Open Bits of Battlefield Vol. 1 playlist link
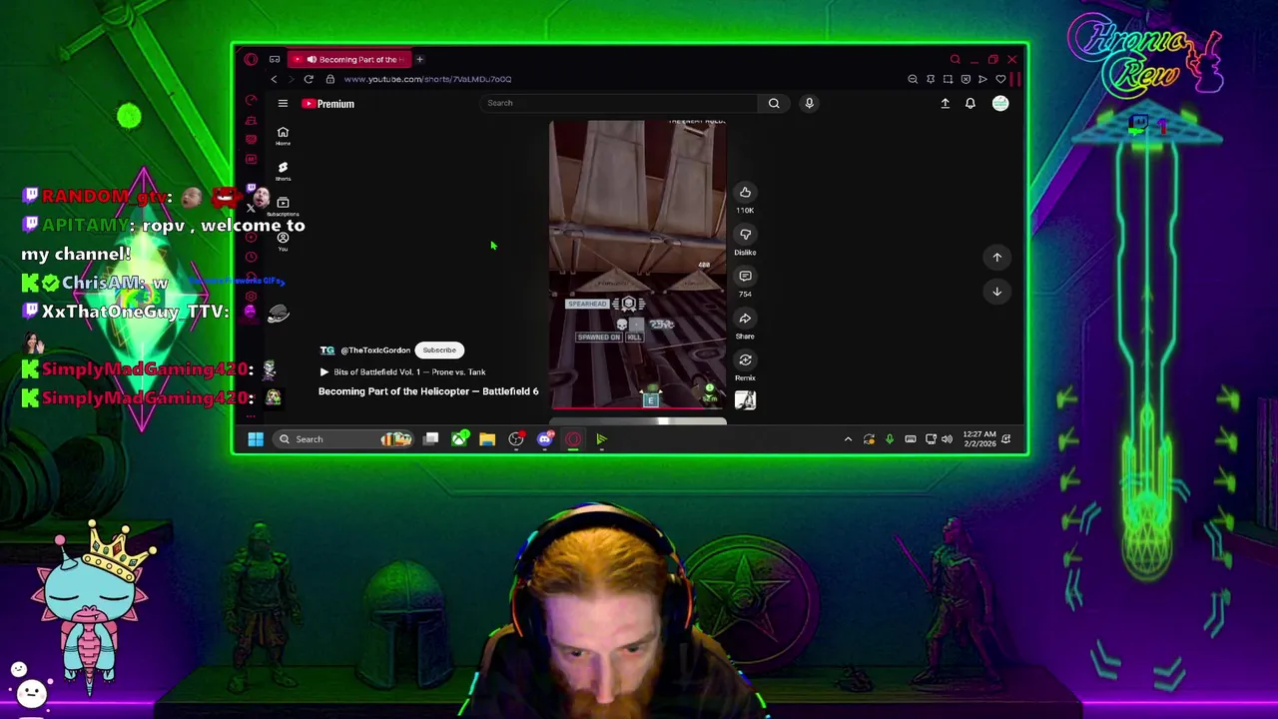This screenshot has height=719, width=1278. point(409,371)
